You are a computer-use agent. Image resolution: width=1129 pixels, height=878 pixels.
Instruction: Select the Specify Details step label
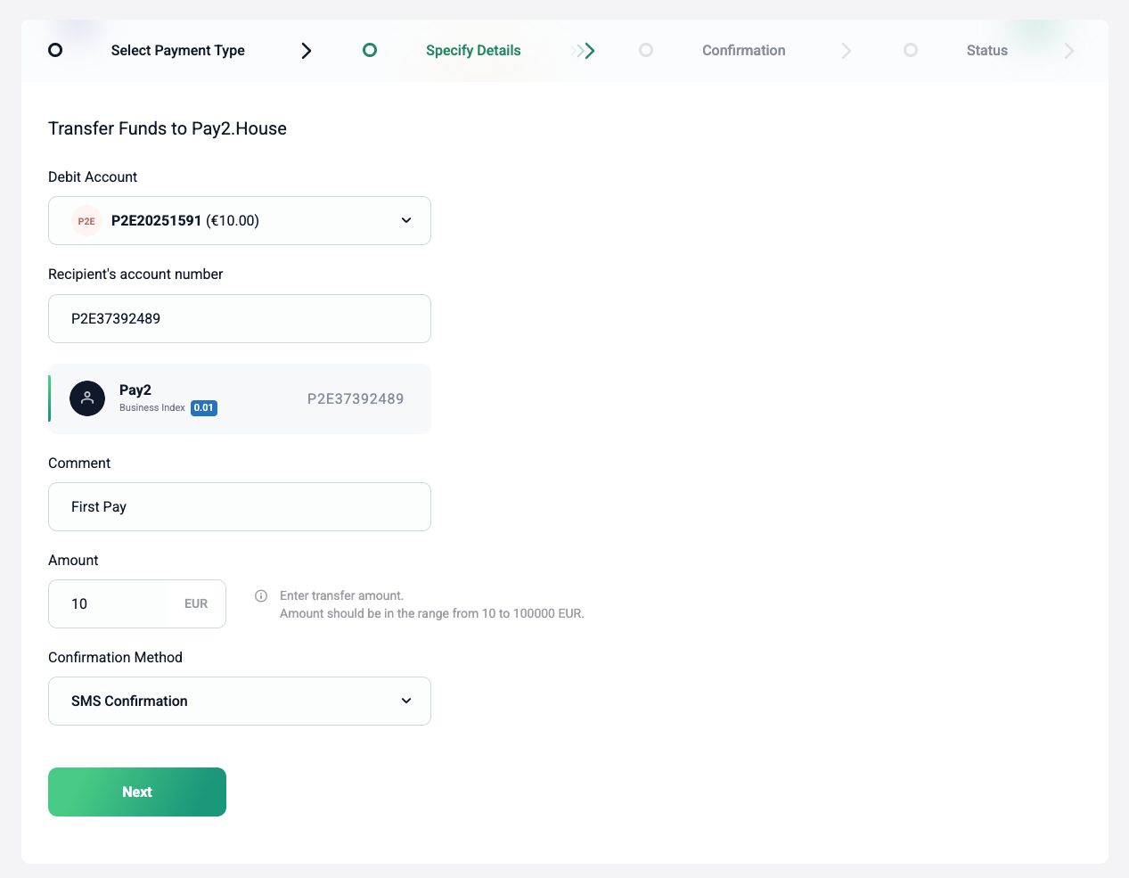pos(473,51)
